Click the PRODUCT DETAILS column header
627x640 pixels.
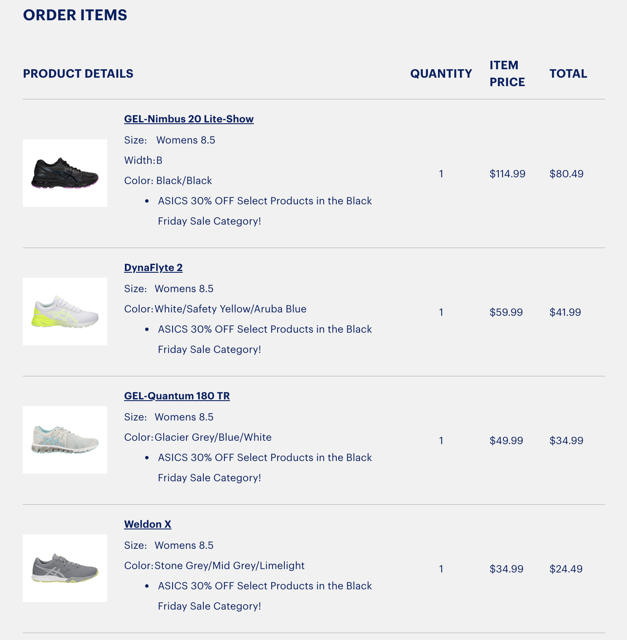pos(78,73)
